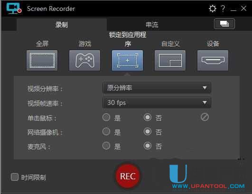
Task: Tick the 时间限制 time limit checkbox
Action: click(15, 177)
